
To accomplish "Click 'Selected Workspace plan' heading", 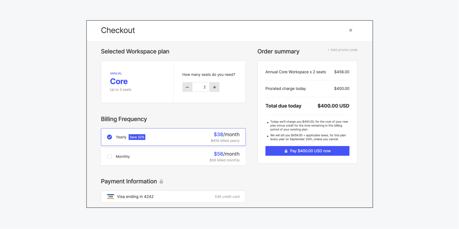I will (x=135, y=52).
